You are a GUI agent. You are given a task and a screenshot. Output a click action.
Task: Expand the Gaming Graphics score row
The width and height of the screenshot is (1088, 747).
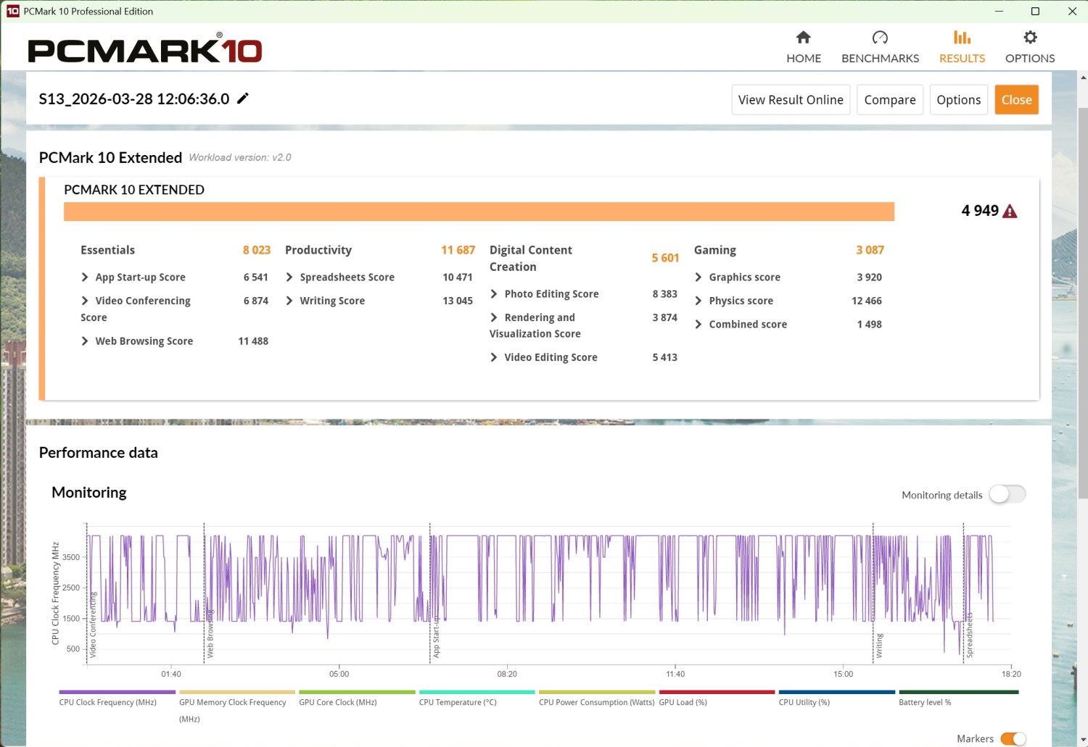(x=698, y=277)
